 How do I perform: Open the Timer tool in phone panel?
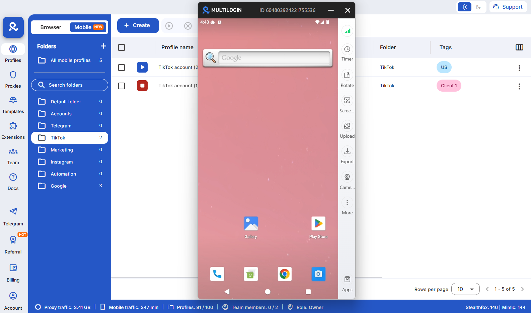pos(347,49)
